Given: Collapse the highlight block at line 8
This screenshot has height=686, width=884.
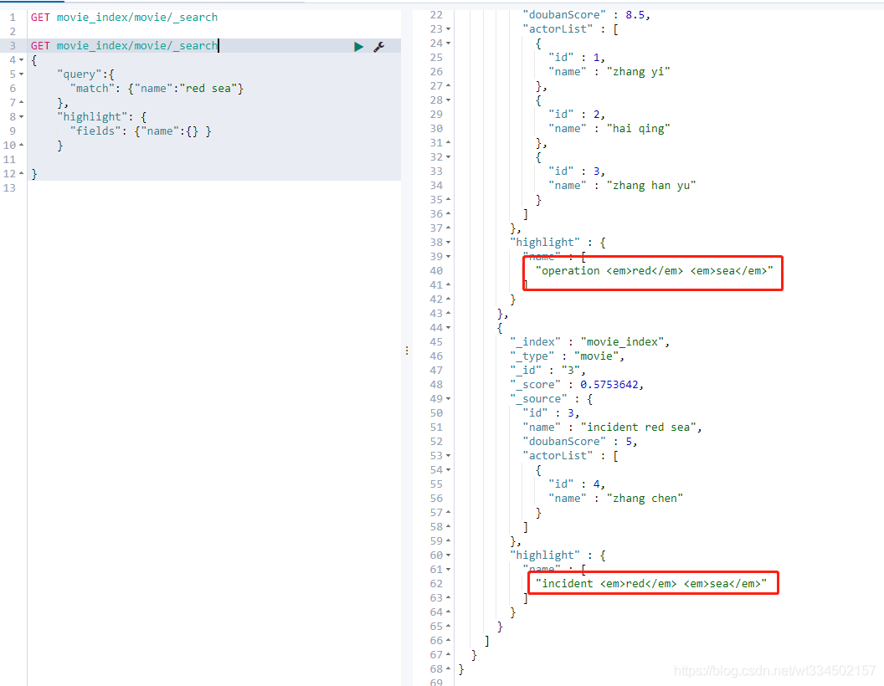Looking at the screenshot, I should 22,116.
